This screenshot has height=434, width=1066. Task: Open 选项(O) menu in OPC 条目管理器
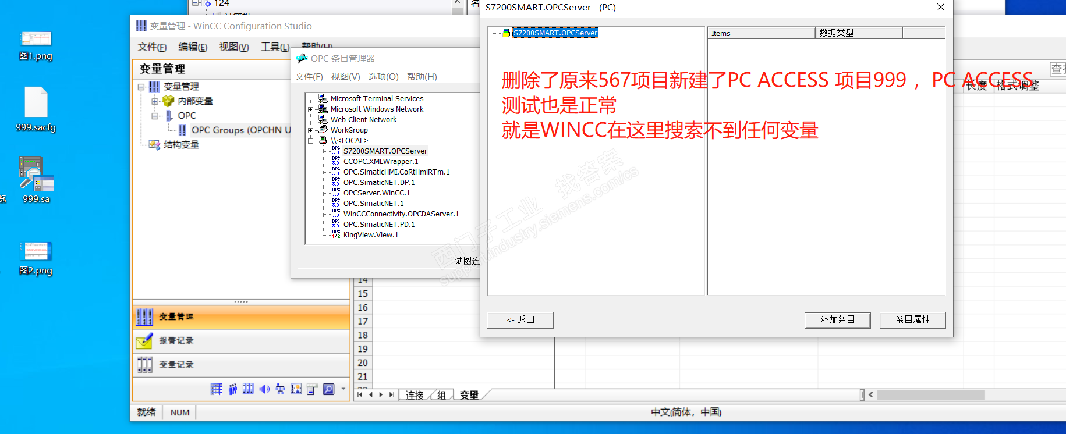pos(384,77)
